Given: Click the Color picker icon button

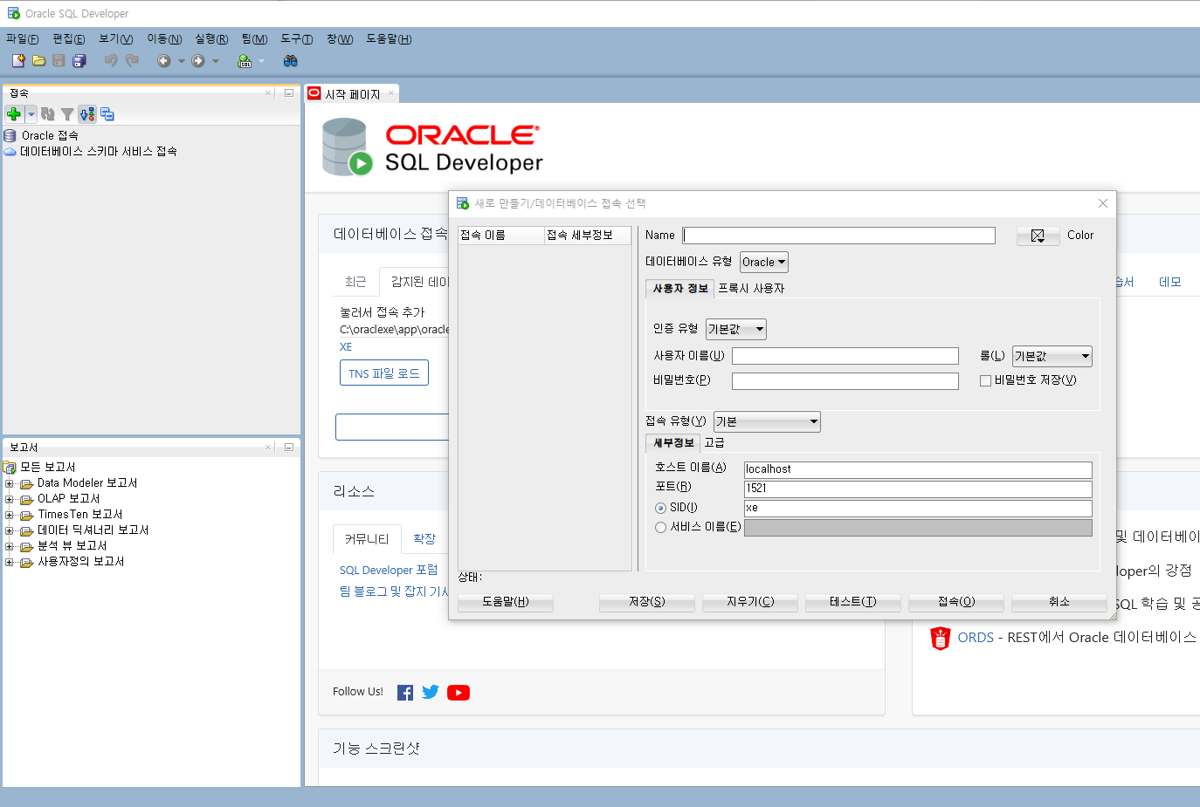Looking at the screenshot, I should (1038, 236).
